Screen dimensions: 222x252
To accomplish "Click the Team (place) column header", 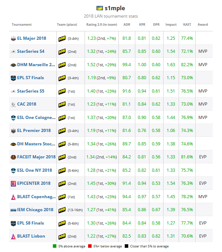I will click(67, 25).
